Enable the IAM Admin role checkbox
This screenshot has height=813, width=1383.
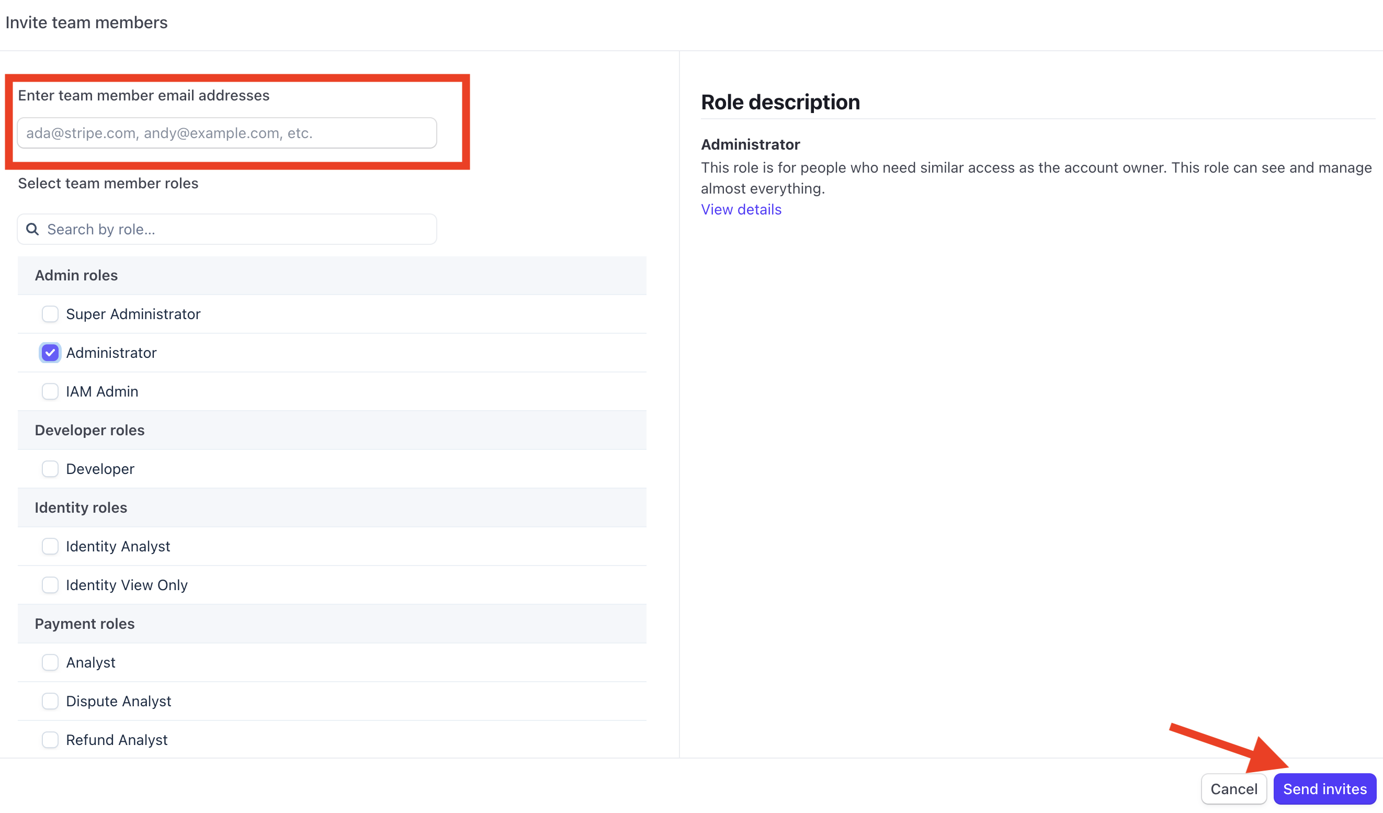[50, 391]
